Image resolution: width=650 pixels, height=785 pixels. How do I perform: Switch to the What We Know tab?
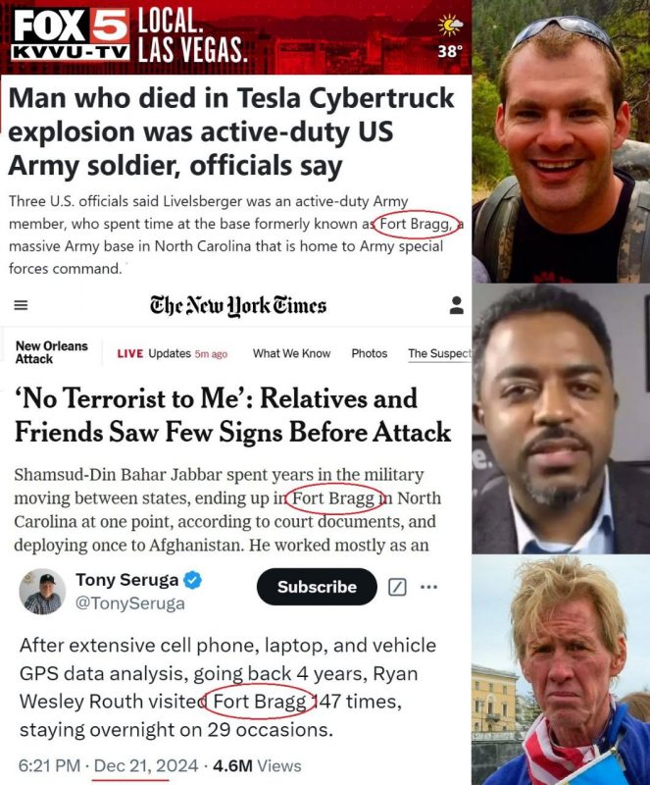291,353
